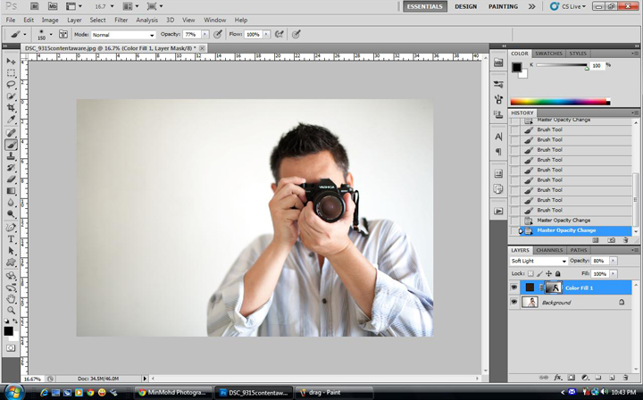Image resolution: width=643 pixels, height=400 pixels.
Task: Switch to the Painting workspace
Action: 504,6
